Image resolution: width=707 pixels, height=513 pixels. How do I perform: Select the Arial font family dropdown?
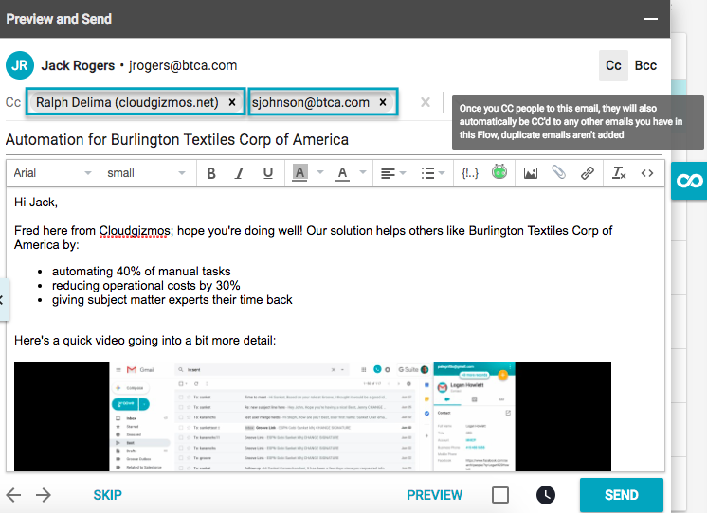tap(52, 173)
